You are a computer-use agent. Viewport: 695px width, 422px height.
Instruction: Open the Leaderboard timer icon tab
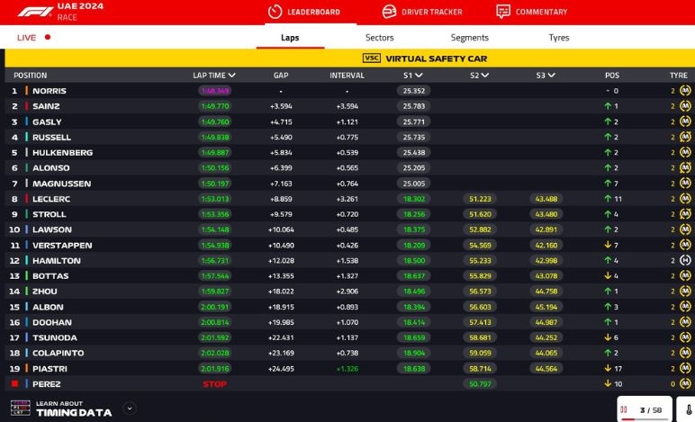pyautogui.click(x=275, y=12)
